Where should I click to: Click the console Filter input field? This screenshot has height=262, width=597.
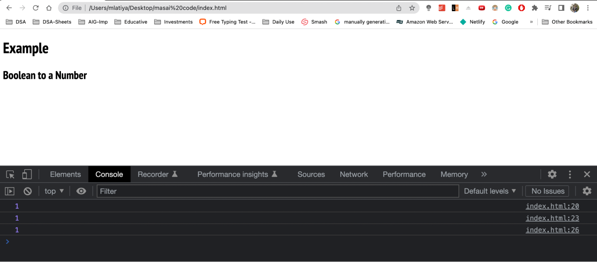(278, 191)
